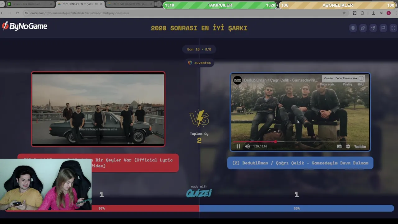Toggle YouTube subtitles button
Viewport: 398px width, 224px height.
[x=339, y=147]
